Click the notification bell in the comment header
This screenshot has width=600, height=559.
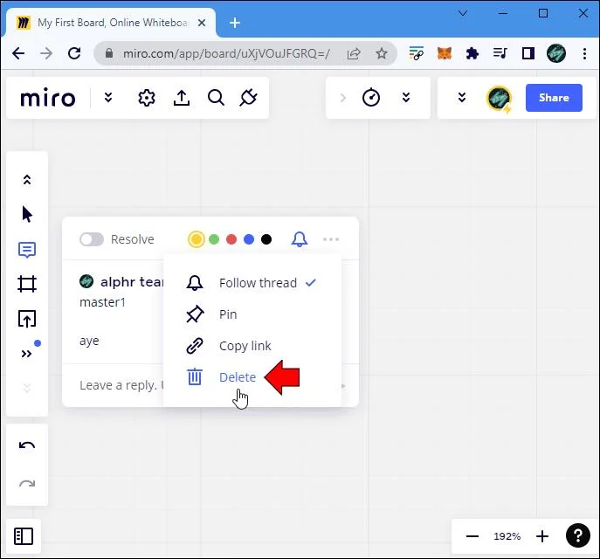300,239
